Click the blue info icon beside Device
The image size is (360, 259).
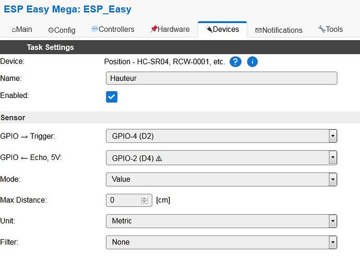252,62
